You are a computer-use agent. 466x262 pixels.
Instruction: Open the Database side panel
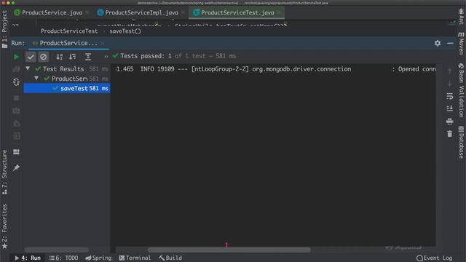tap(461, 143)
